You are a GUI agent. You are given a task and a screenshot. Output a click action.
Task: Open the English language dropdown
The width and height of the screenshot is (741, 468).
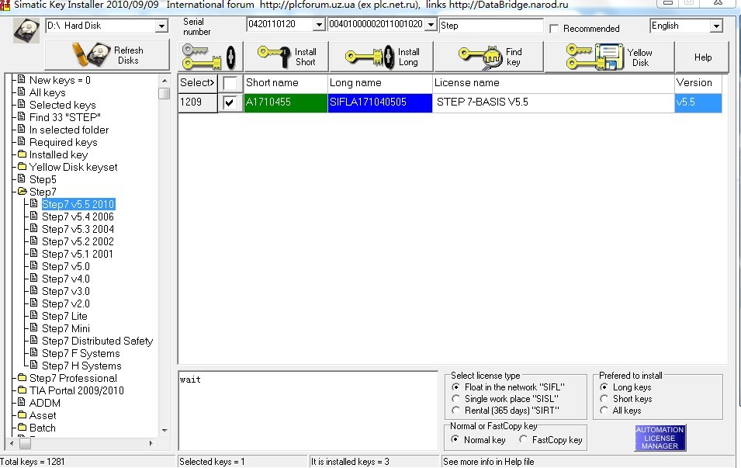coord(716,26)
